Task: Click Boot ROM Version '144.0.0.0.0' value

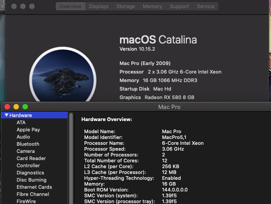Action: click(175, 190)
